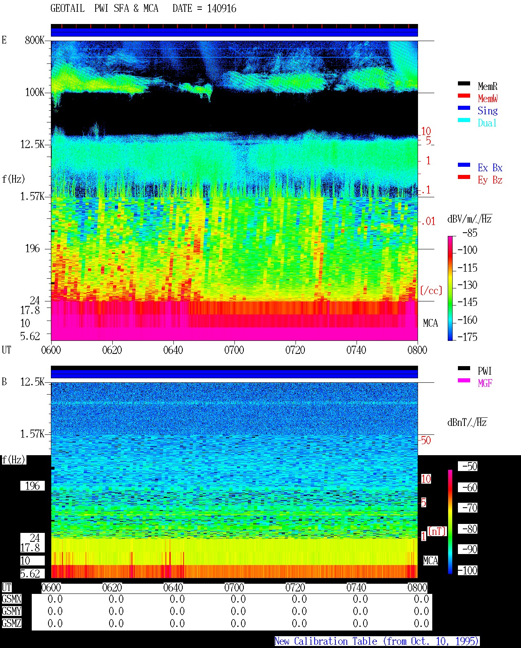Click the dBV/m/√Hz unit label
The width and height of the screenshot is (521, 648).
pos(470,219)
